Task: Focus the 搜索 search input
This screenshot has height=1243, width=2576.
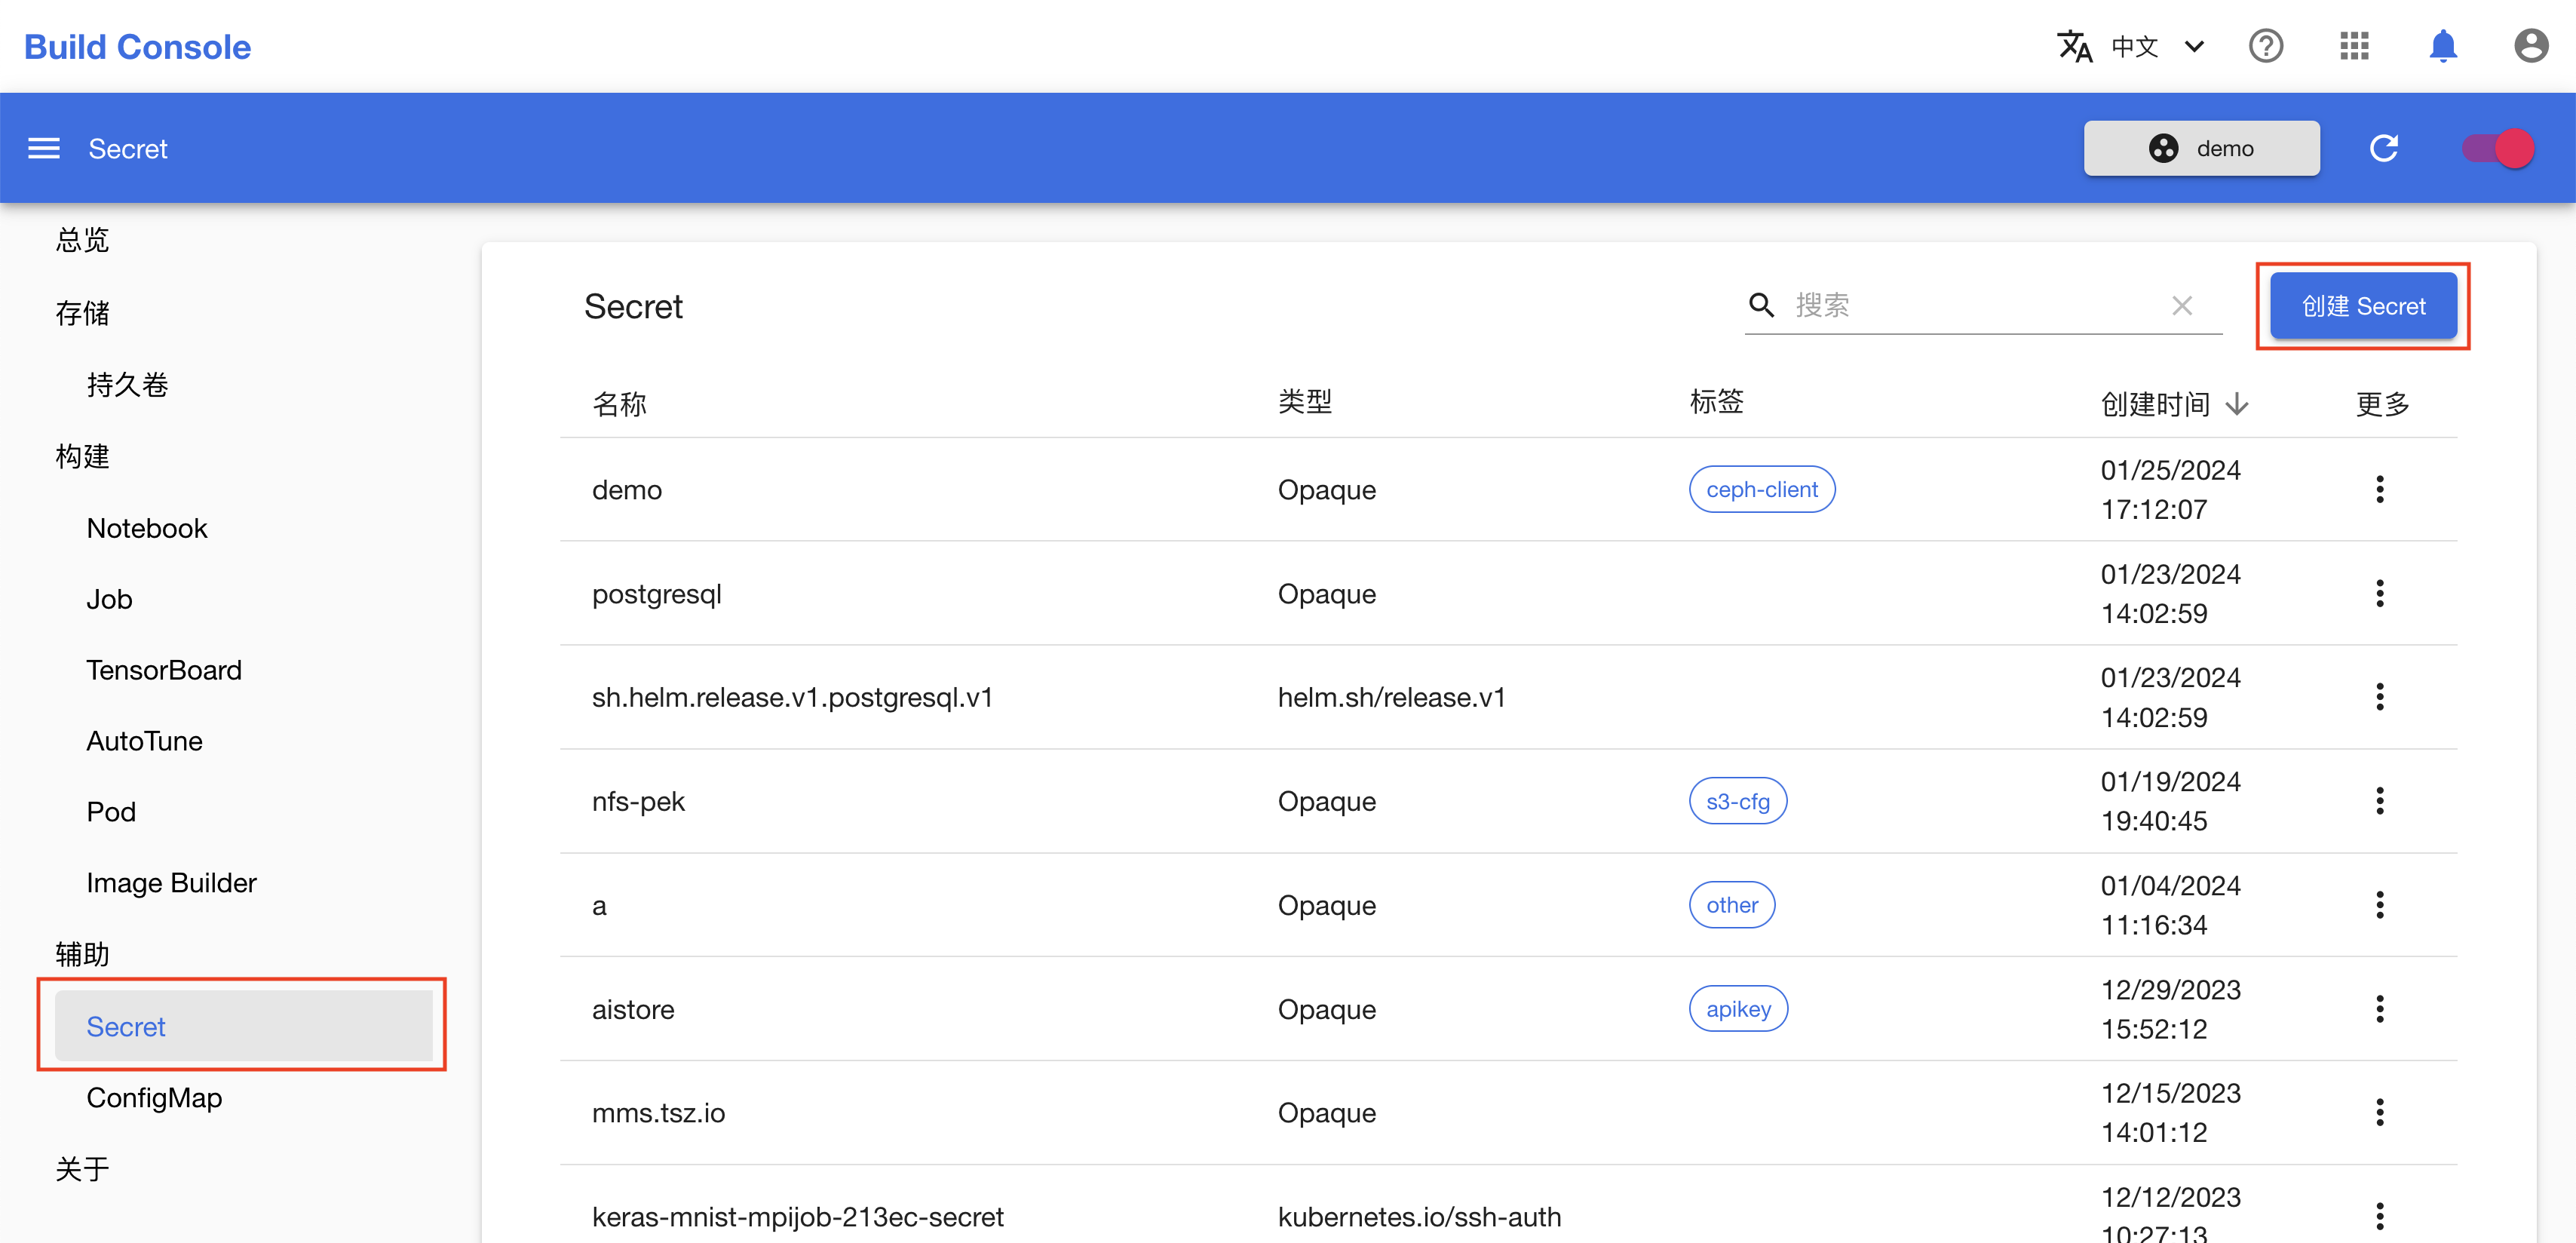Action: click(1975, 305)
